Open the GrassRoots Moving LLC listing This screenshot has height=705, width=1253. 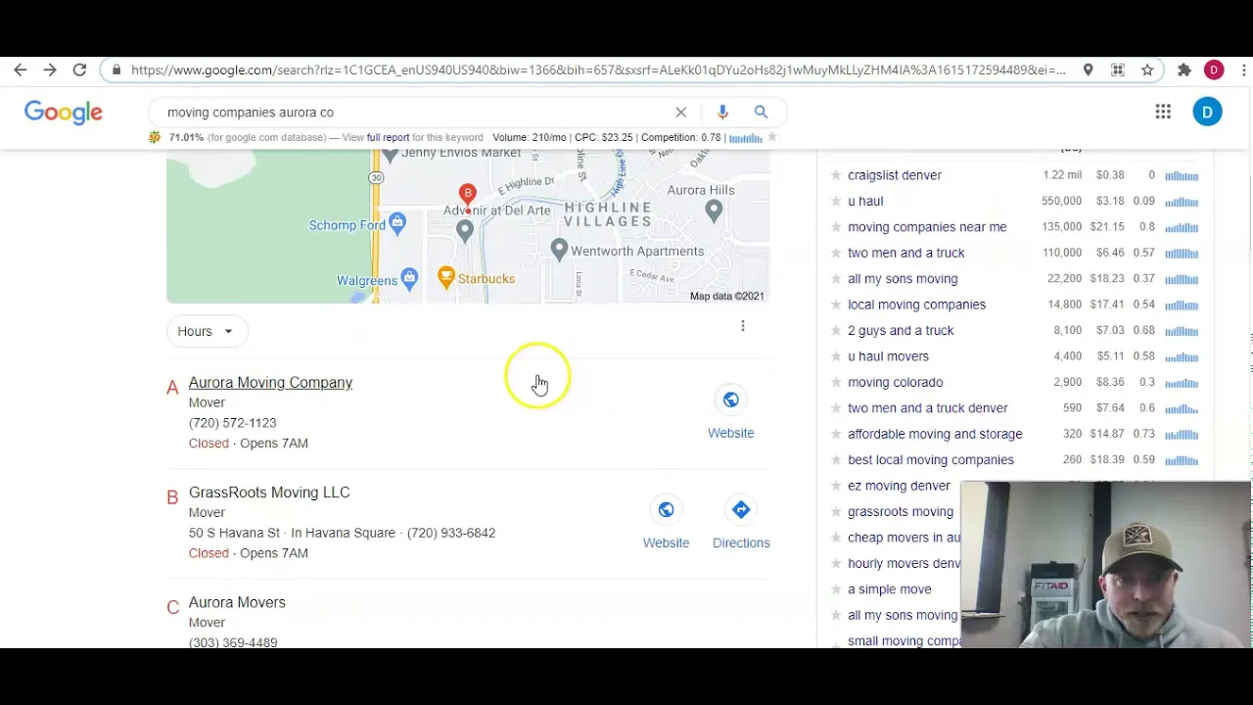[x=269, y=493]
